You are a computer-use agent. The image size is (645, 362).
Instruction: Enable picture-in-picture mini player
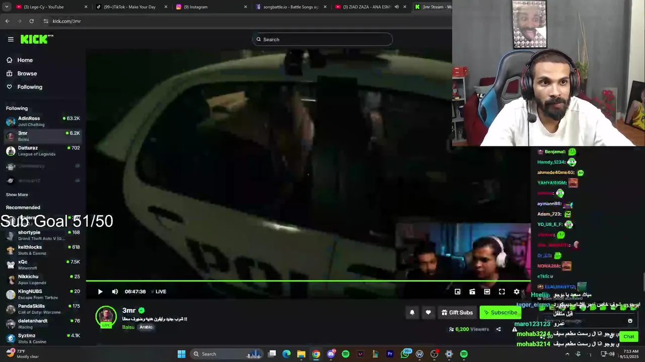pyautogui.click(x=458, y=292)
